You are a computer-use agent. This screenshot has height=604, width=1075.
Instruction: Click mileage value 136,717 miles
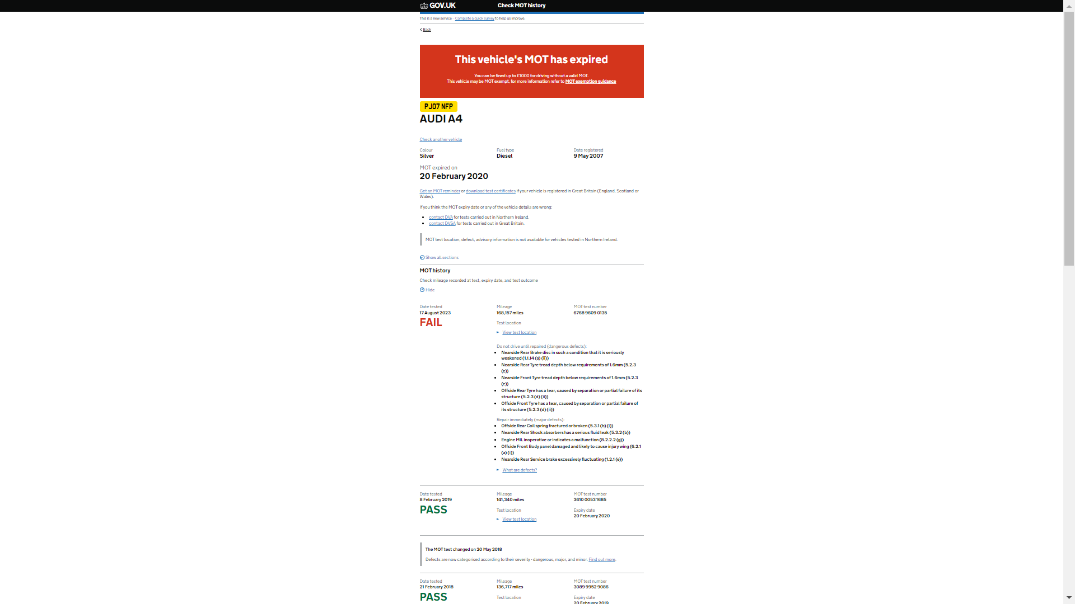510,587
